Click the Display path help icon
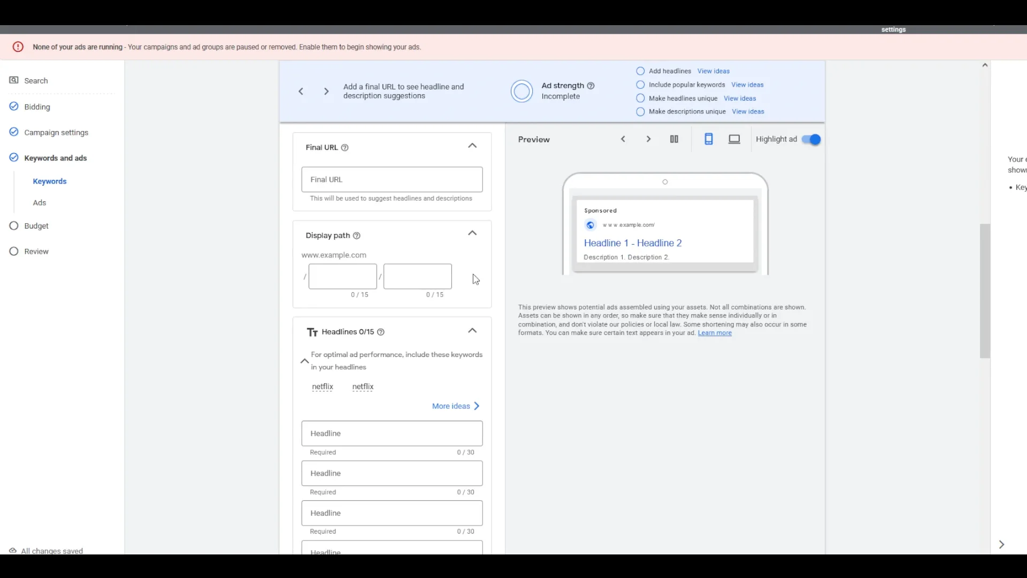This screenshot has width=1027, height=578. coord(357,235)
